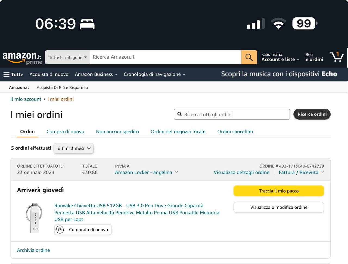The height and width of the screenshot is (264, 348).
Task: Expand the Fattura / Ricevuta options
Action: [x=302, y=172]
